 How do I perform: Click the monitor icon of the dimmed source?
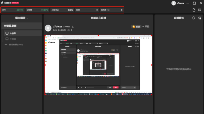coord(7,39)
